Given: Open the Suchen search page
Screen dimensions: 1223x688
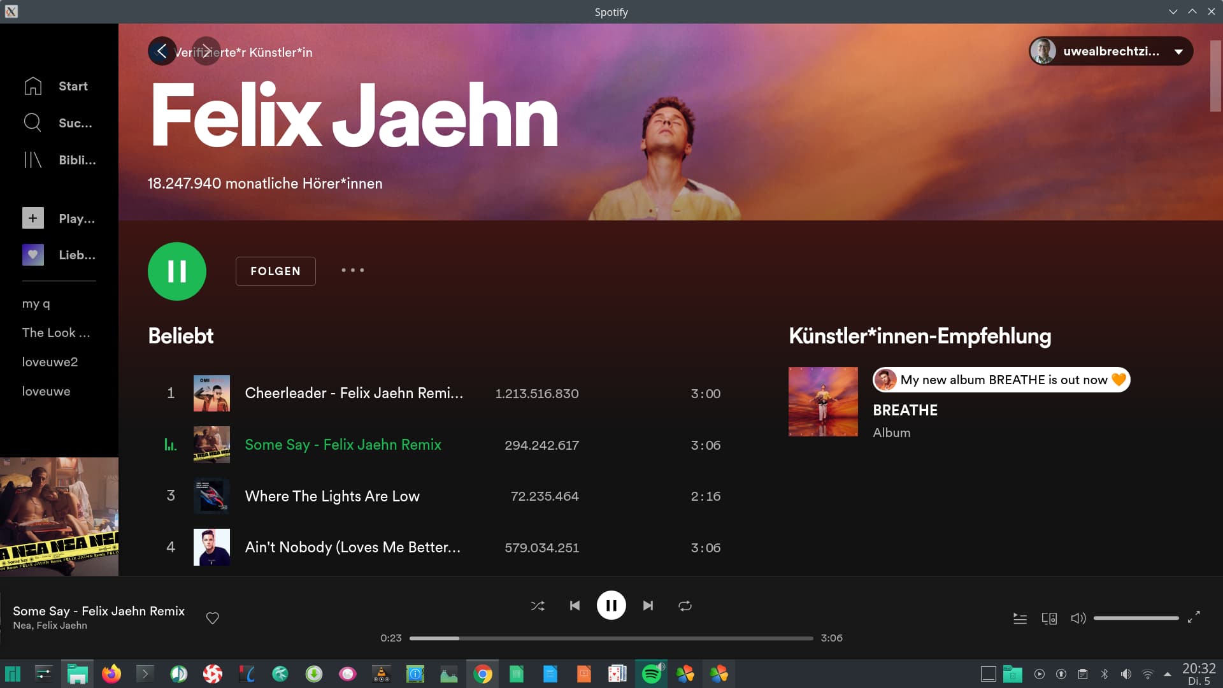Looking at the screenshot, I should 57,123.
